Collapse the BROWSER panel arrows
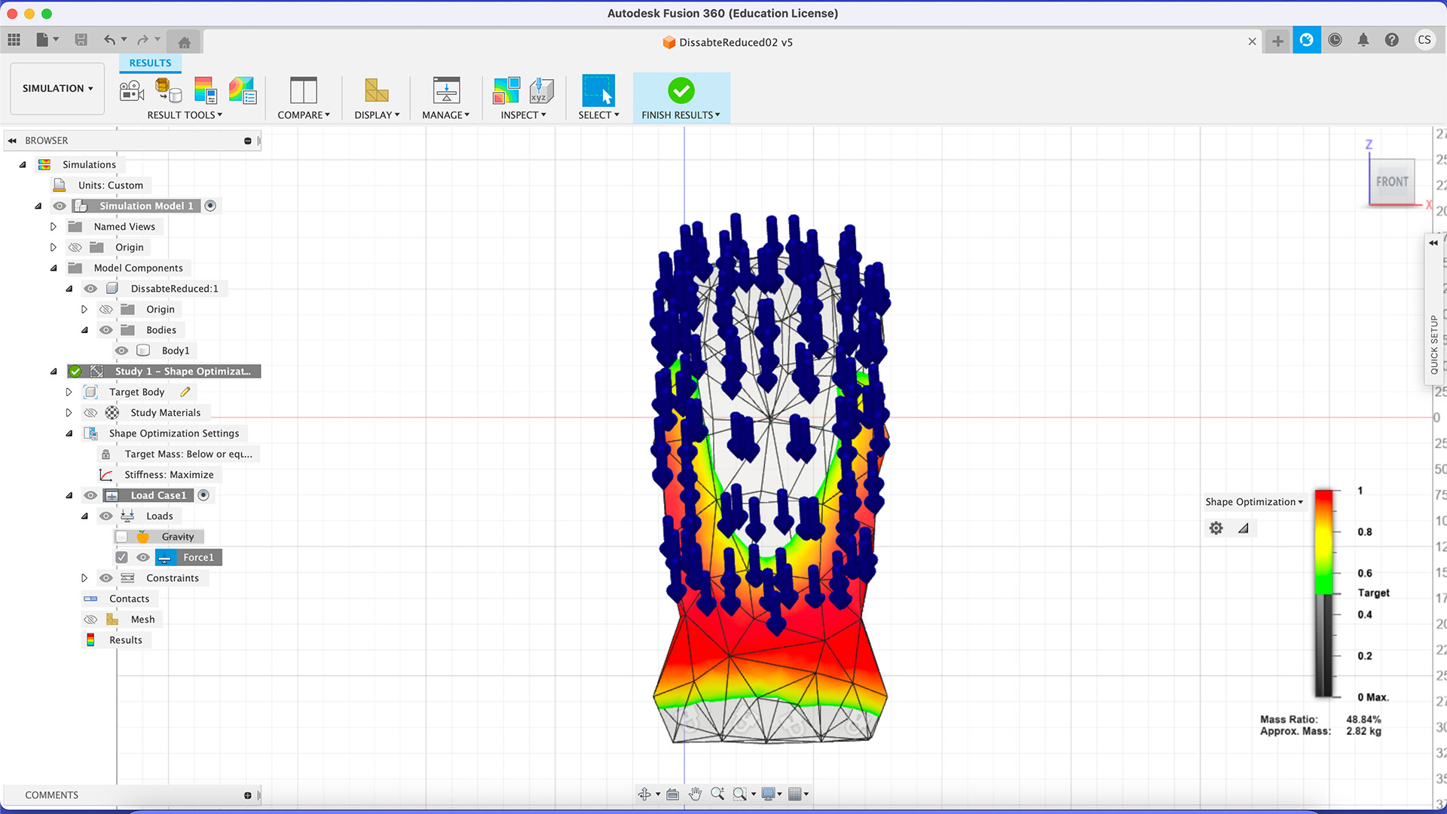Screen dimensions: 1447x814 pyautogui.click(x=12, y=141)
